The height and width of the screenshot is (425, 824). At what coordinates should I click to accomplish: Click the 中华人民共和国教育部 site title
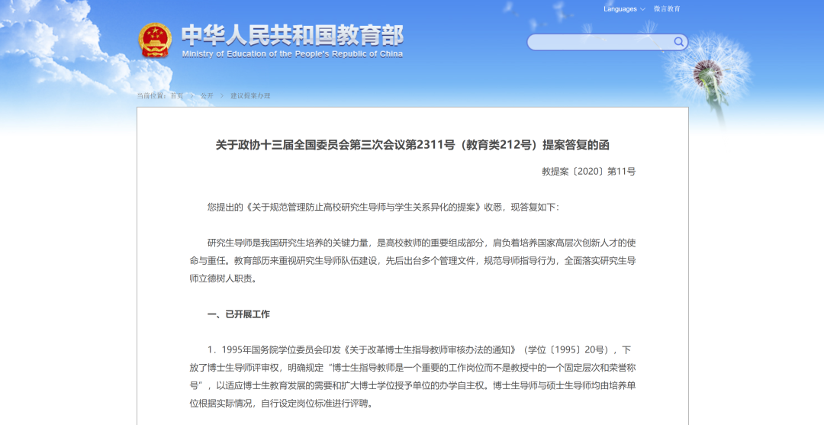292,35
